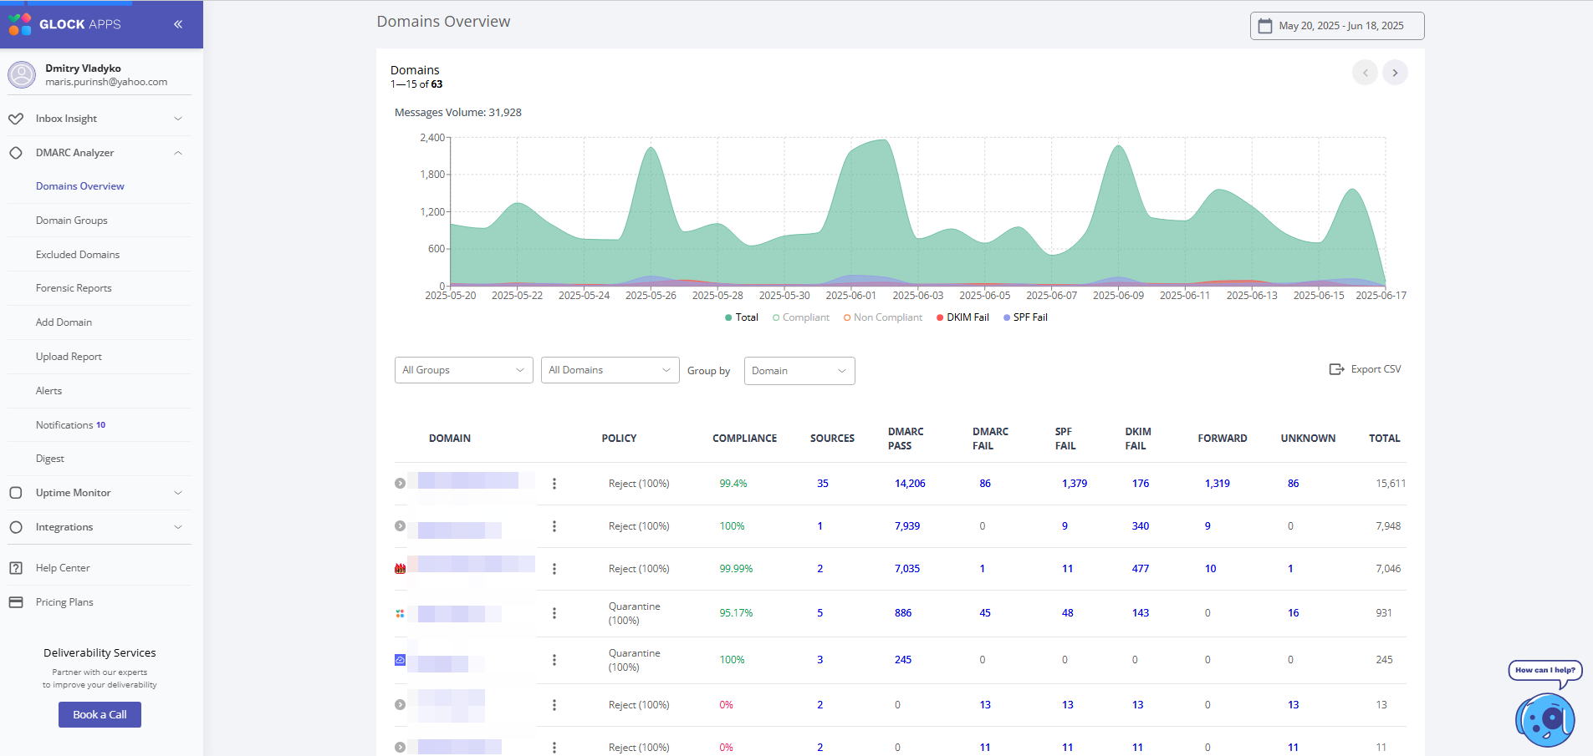Click the Book a Call button
This screenshot has height=756, width=1593.
pos(100,715)
